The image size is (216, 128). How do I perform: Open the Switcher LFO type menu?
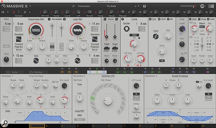click(108, 76)
